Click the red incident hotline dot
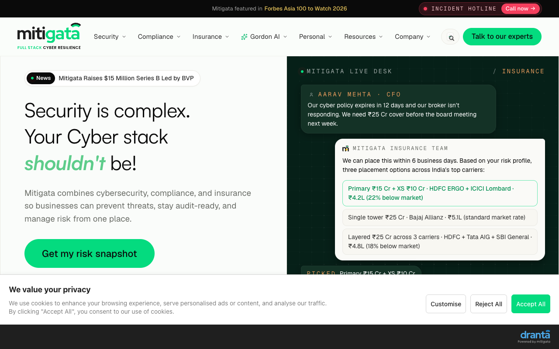559x349 pixels. point(425,9)
